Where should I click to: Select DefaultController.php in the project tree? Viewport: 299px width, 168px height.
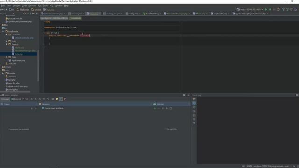[x=23, y=38]
